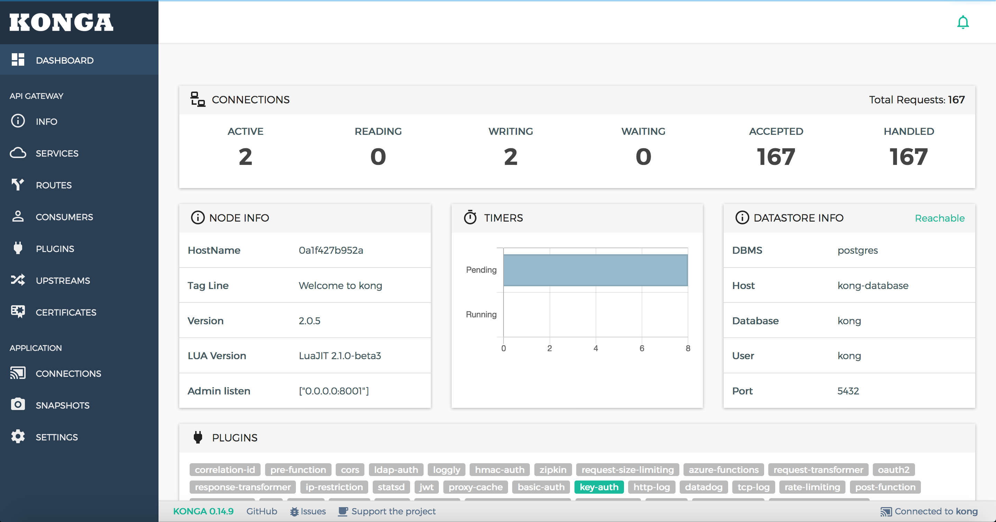Image resolution: width=996 pixels, height=522 pixels.
Task: Click the Support the project link
Action: click(x=393, y=511)
